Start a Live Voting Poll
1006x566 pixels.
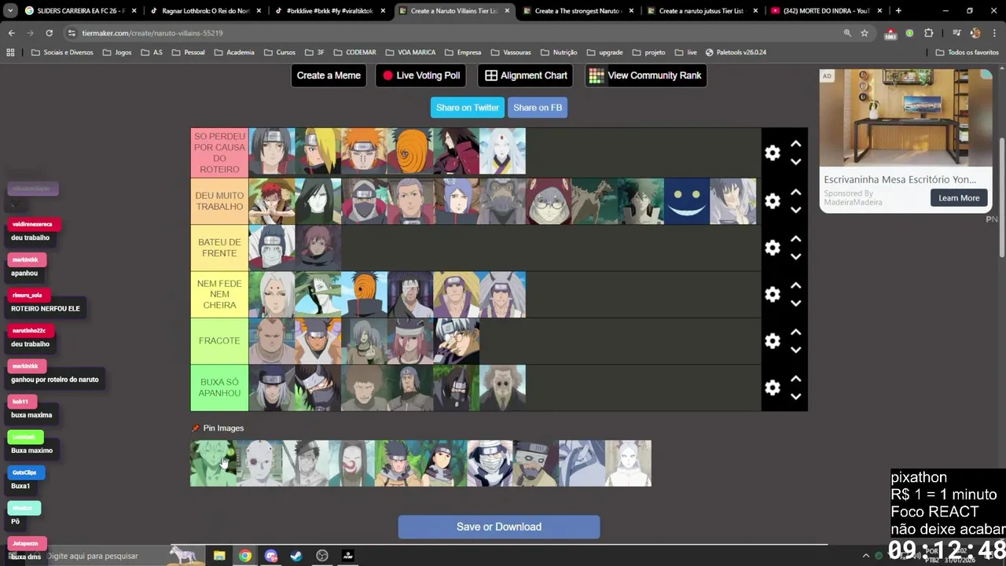[420, 75]
